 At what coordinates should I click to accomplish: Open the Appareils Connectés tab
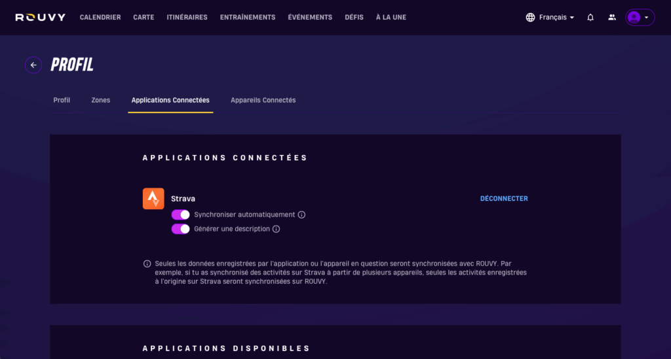tap(263, 100)
